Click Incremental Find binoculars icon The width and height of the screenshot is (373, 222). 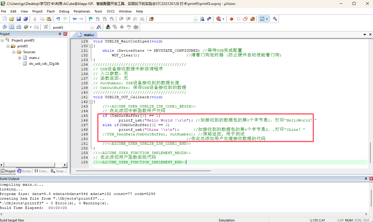click(209, 19)
